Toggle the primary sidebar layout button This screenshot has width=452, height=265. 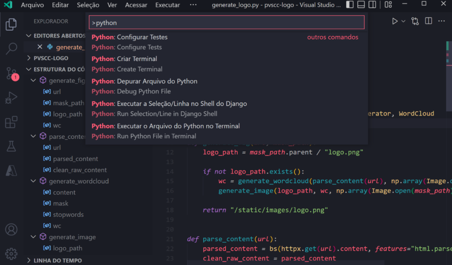coord(350,5)
